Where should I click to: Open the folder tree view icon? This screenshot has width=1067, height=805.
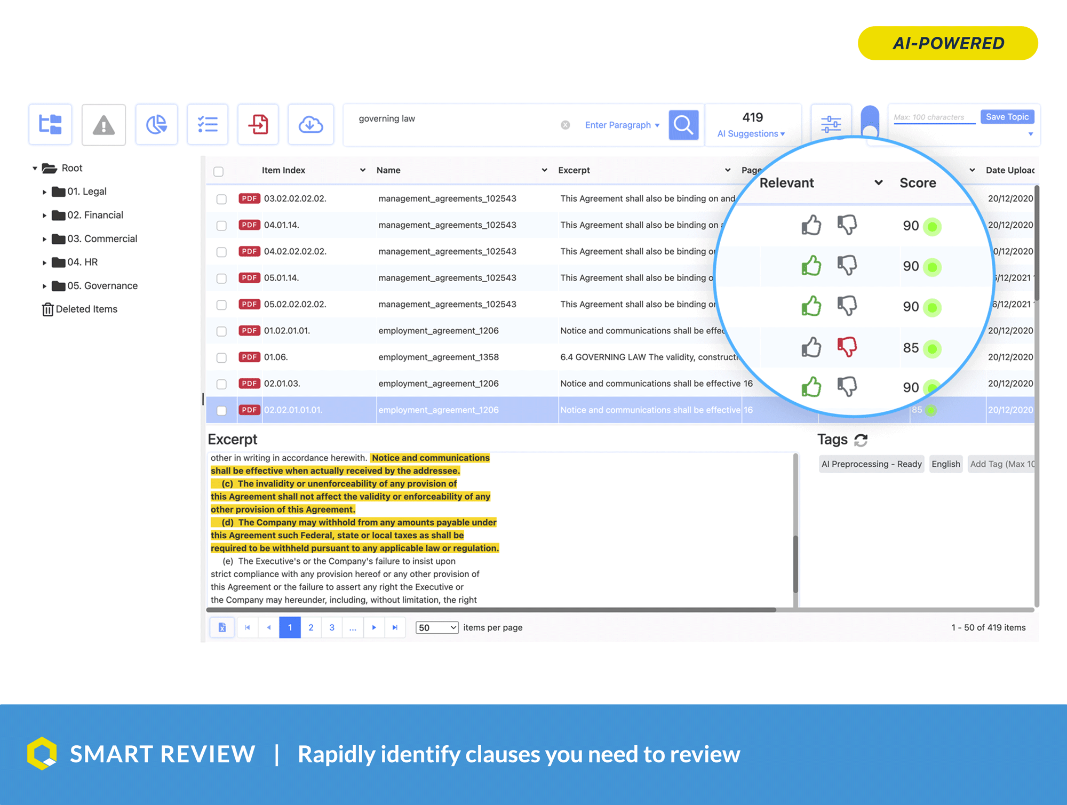pyautogui.click(x=50, y=124)
